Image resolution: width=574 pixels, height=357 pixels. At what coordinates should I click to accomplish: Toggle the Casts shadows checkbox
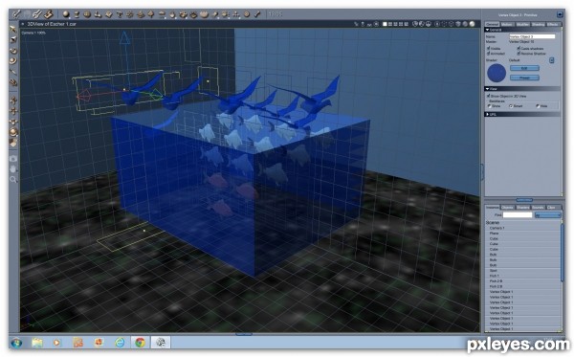click(x=519, y=48)
